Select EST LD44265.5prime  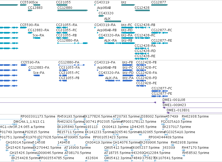click(x=143, y=127)
